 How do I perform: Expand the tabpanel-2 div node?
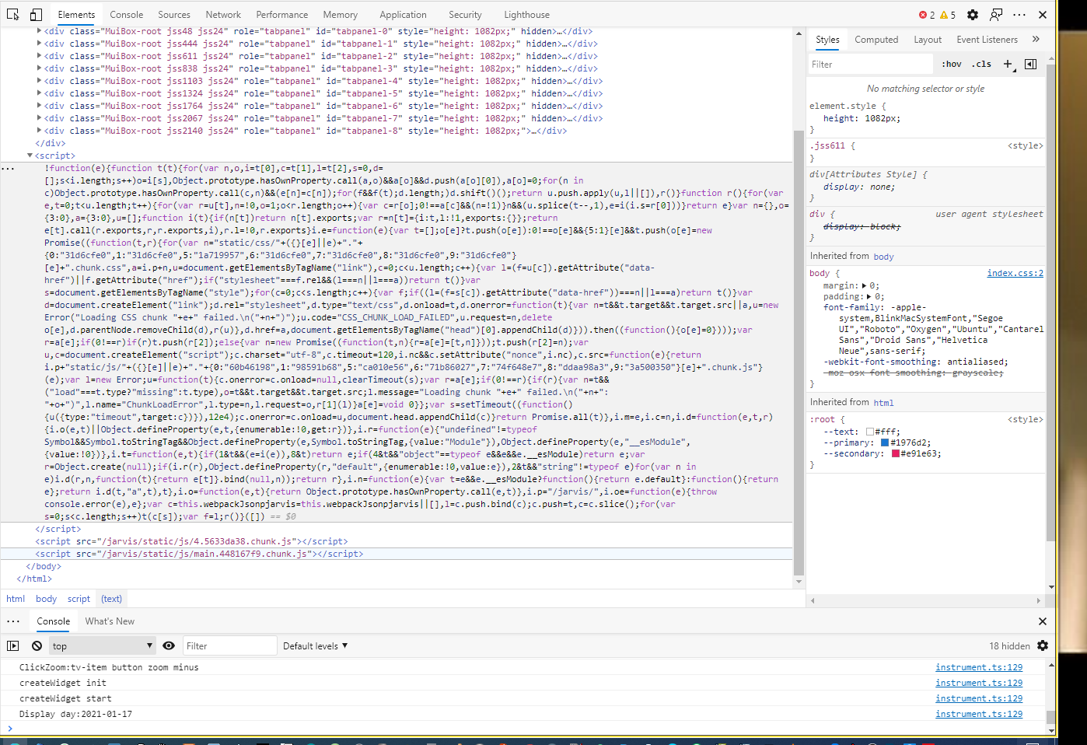point(39,56)
